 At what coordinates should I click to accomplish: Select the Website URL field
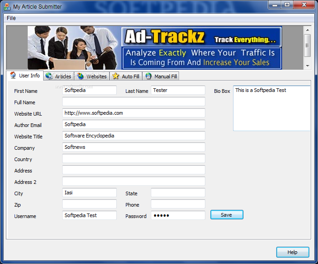click(x=134, y=113)
